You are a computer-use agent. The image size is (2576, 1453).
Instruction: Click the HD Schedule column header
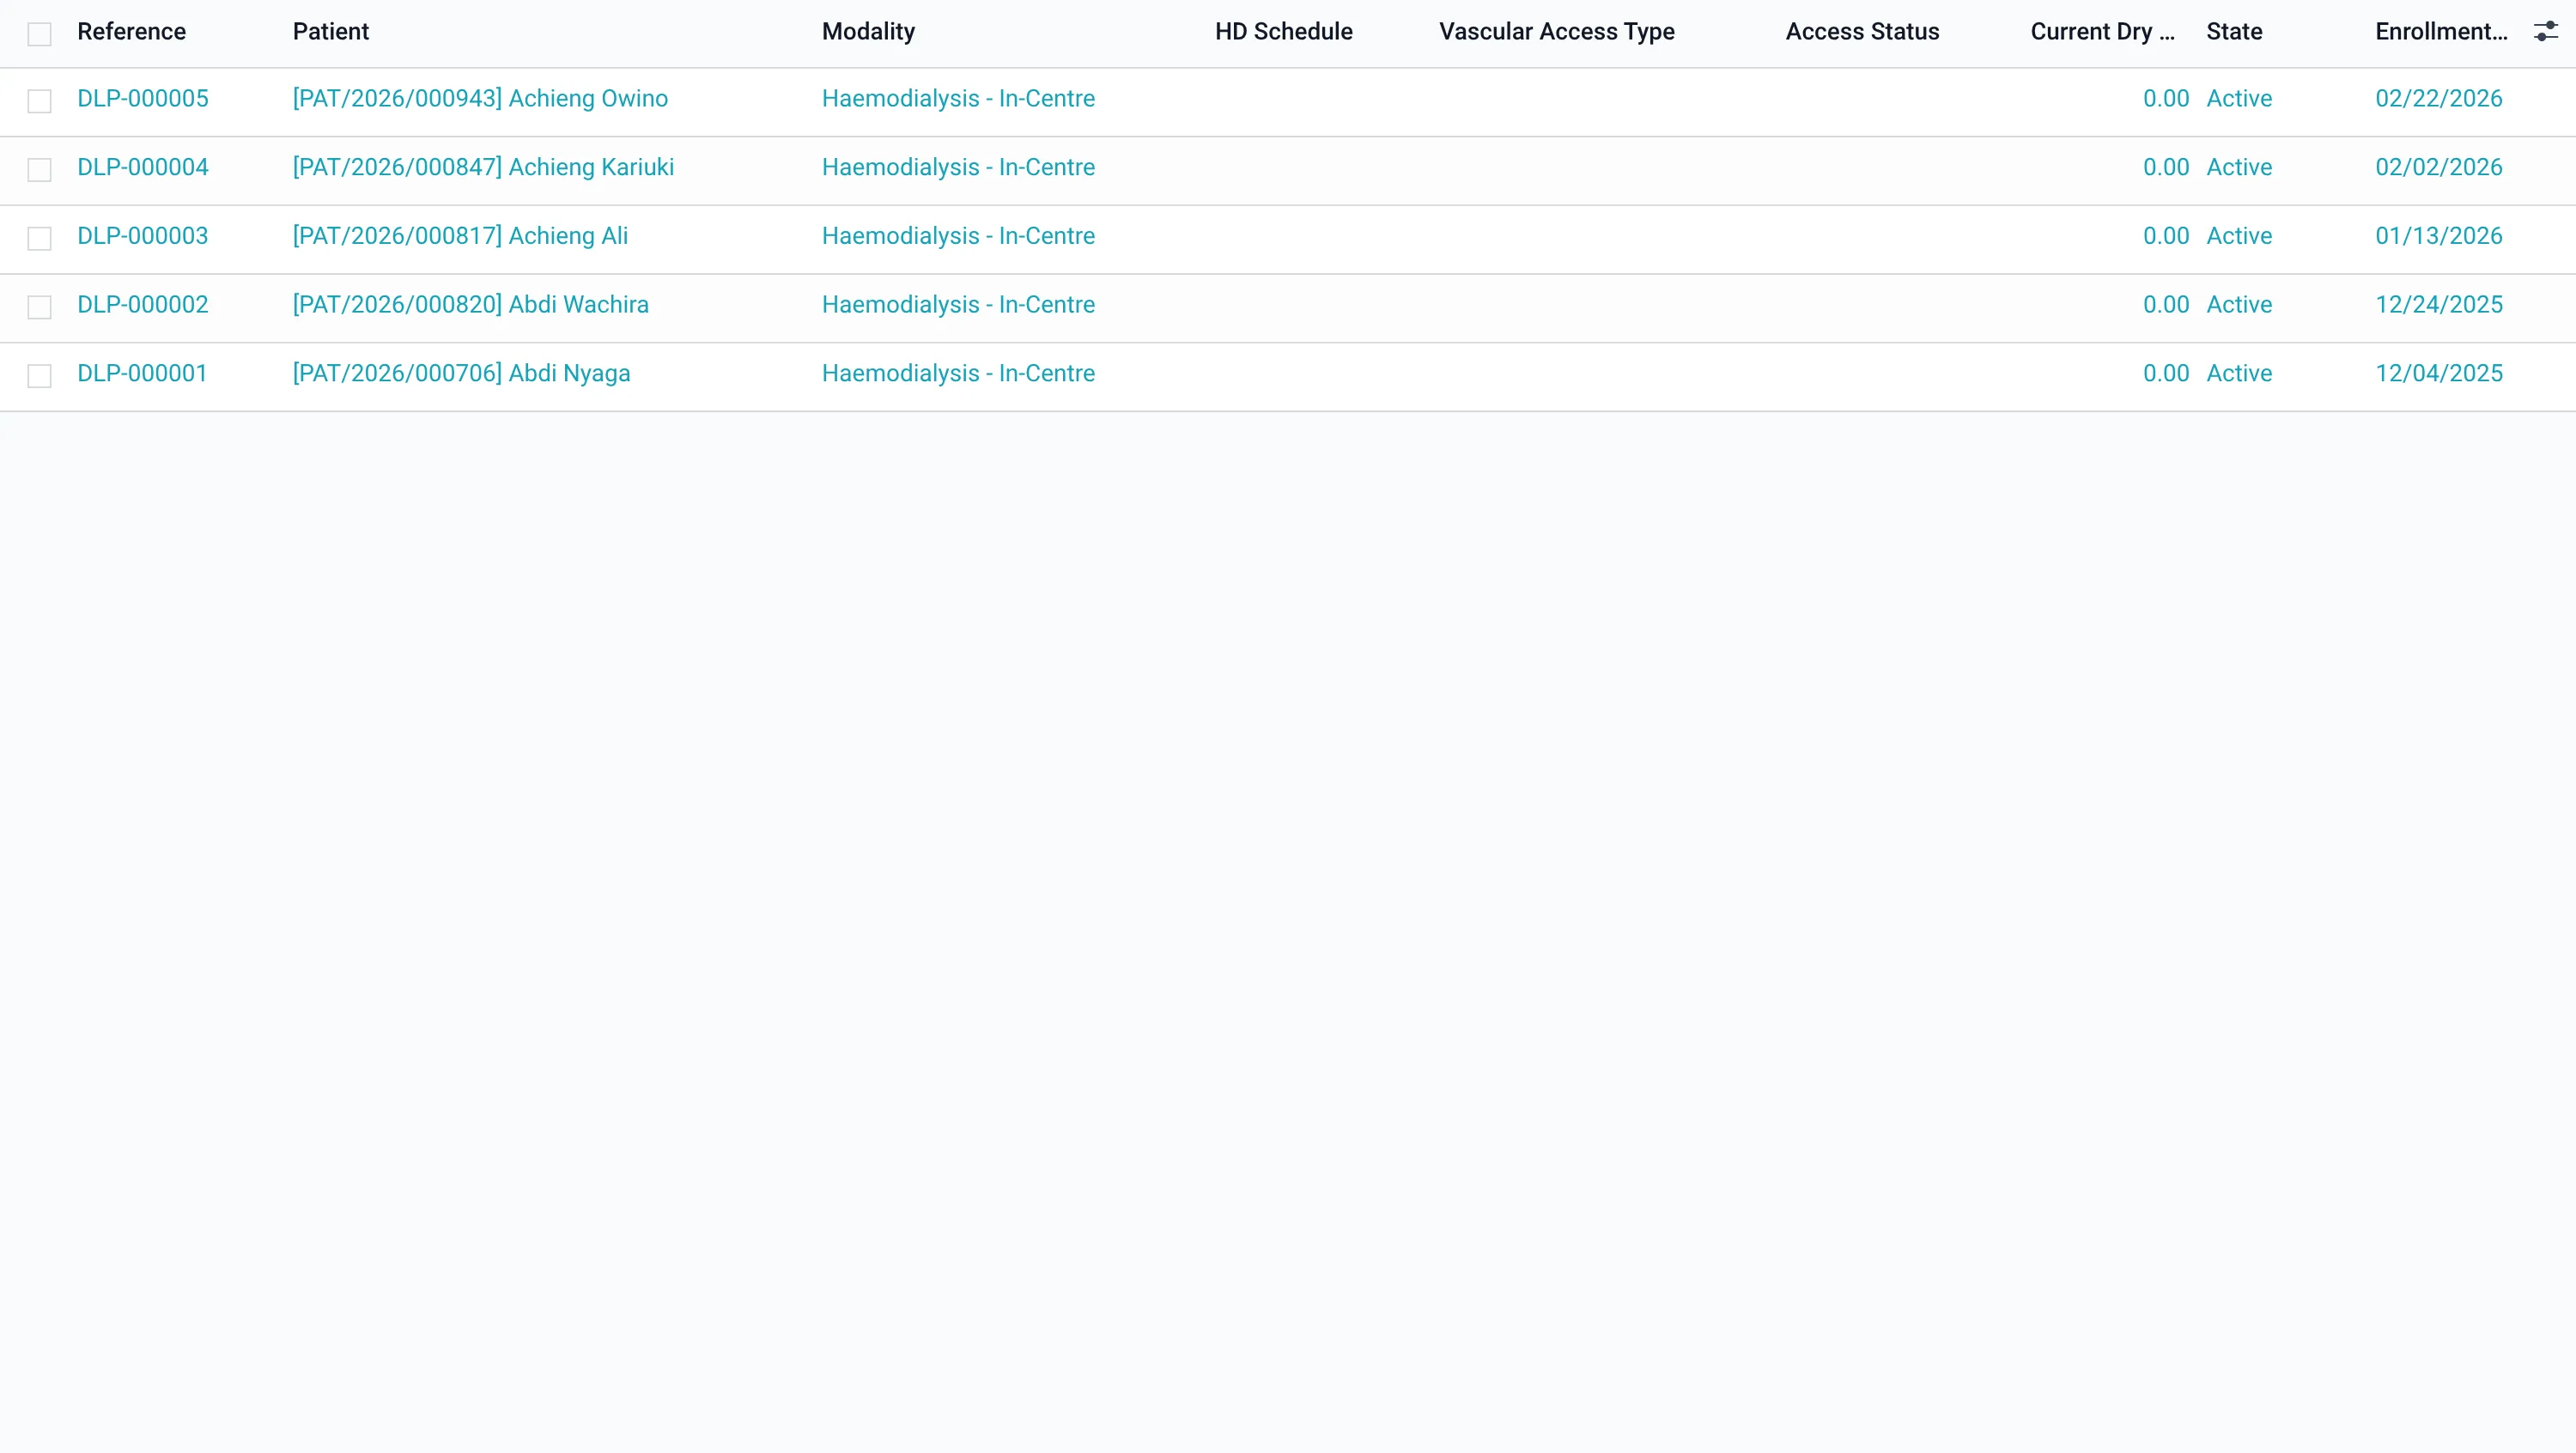pyautogui.click(x=1283, y=32)
